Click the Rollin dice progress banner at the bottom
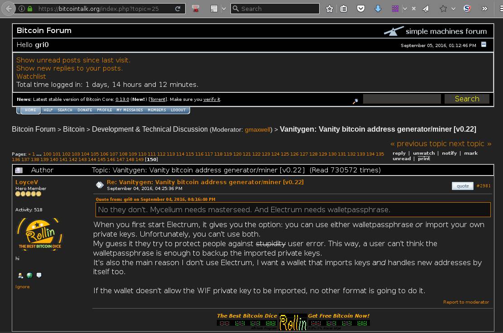The image size is (503, 333). click(x=293, y=322)
